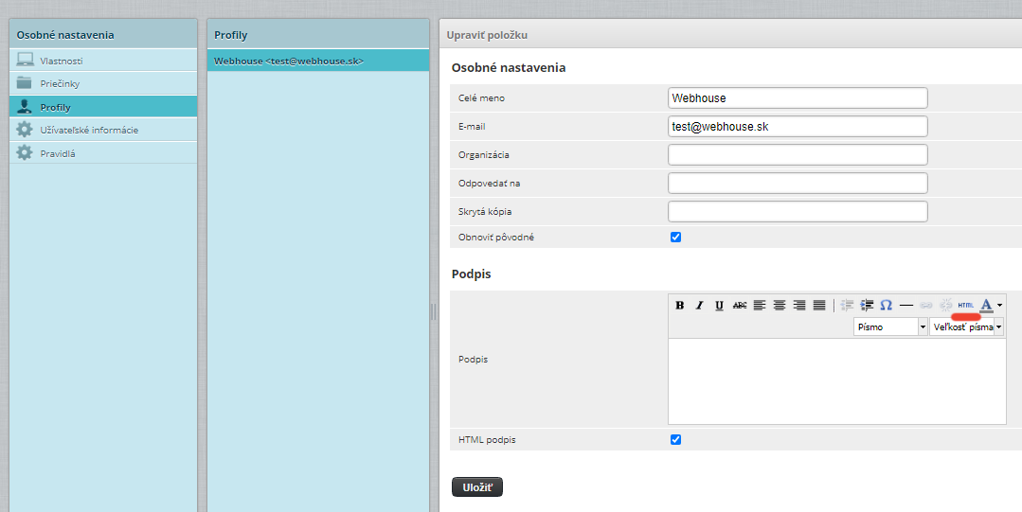Select the Webhouse profile entry
The height and width of the screenshot is (512, 1022).
(x=289, y=61)
